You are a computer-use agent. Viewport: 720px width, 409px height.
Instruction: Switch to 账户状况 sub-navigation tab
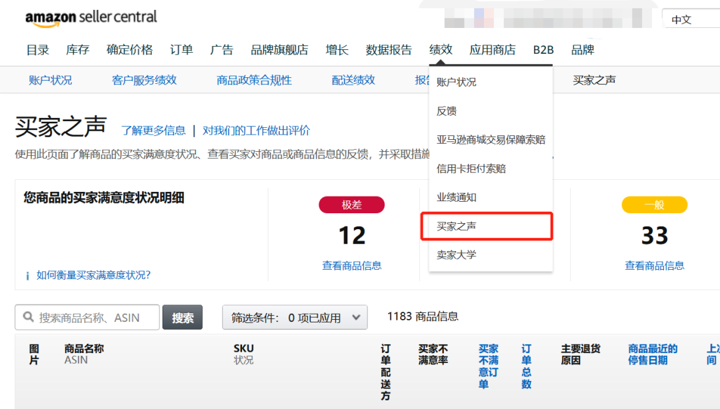coord(51,81)
